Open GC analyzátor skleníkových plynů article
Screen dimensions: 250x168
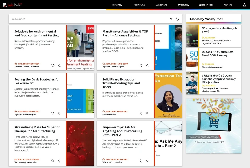[x=219, y=30]
